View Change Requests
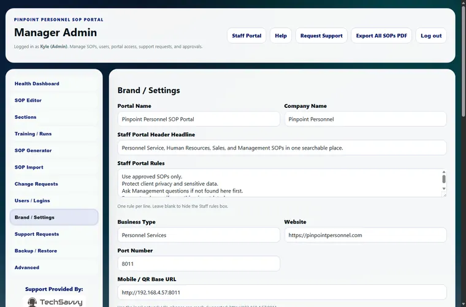Image resolution: width=466 pixels, height=307 pixels. point(54,184)
